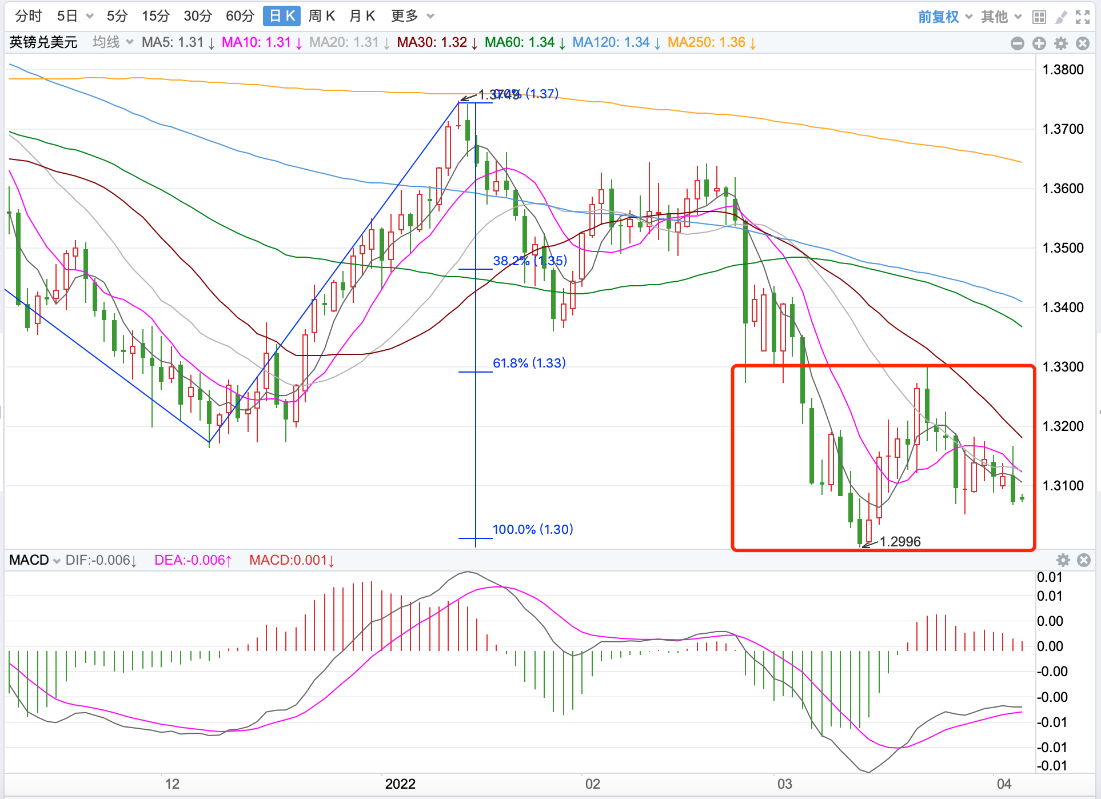The image size is (1101, 799).
Task: Zoom out chart with minus icon
Action: (x=1017, y=43)
